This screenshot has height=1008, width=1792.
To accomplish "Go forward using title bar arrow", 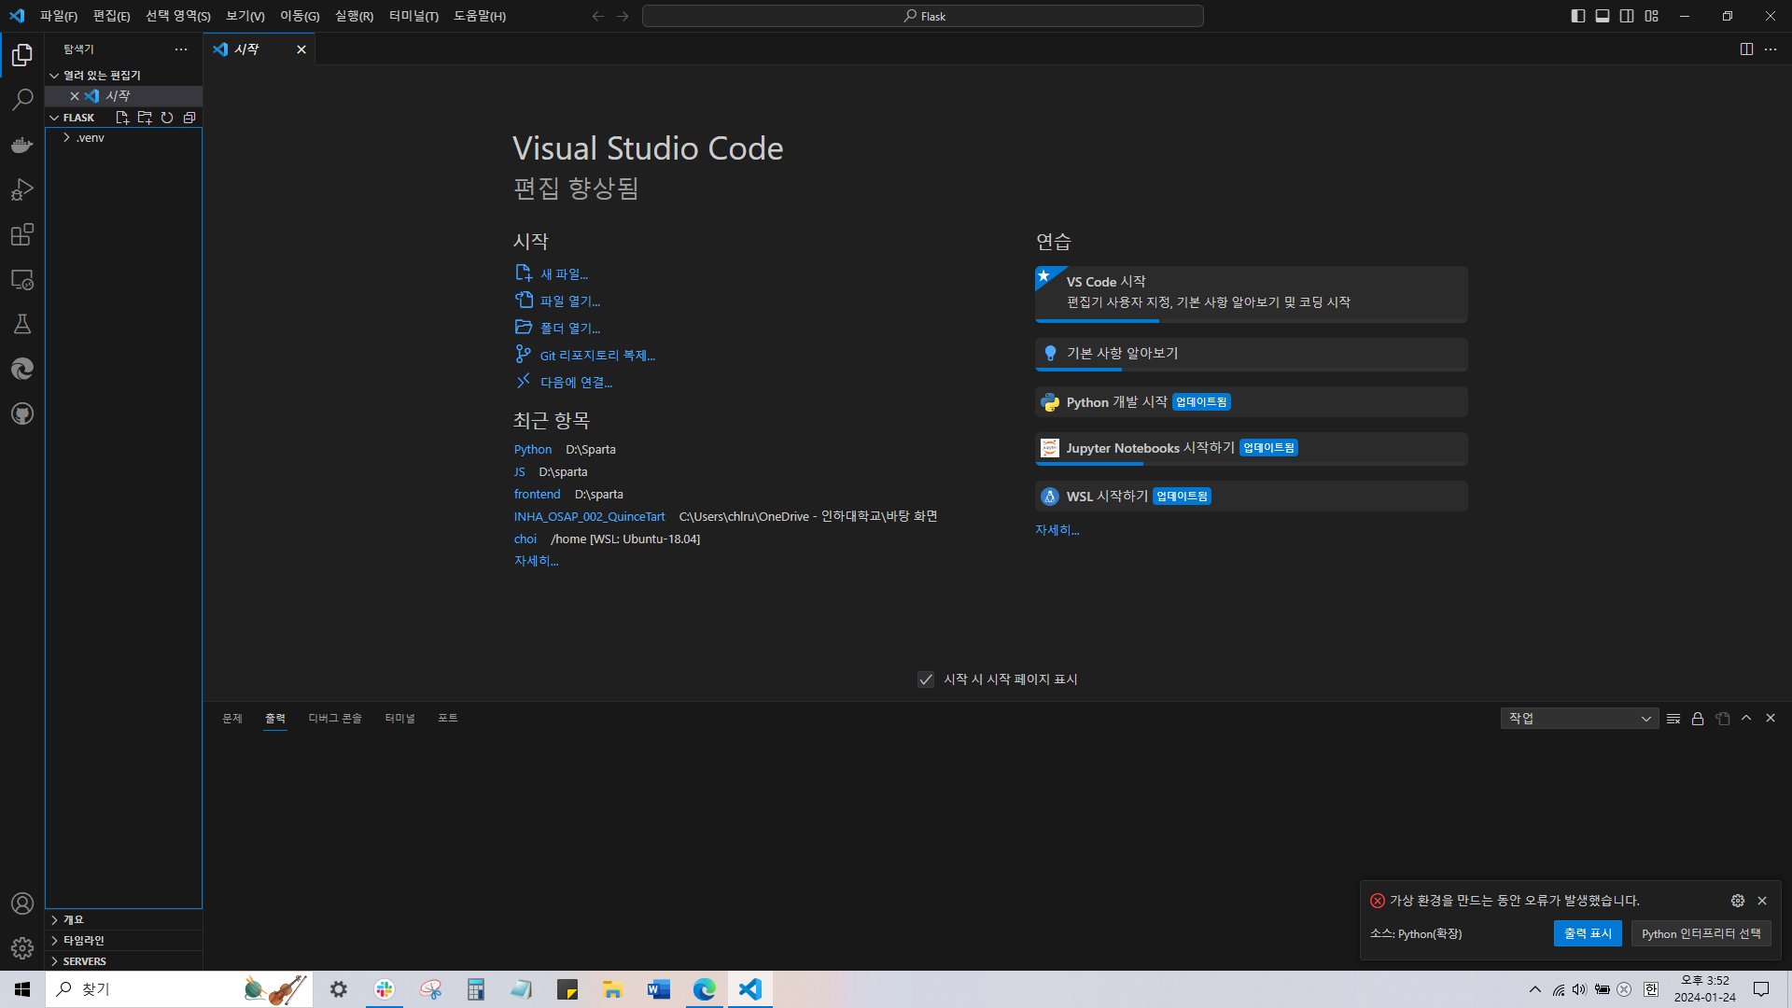I will [623, 16].
